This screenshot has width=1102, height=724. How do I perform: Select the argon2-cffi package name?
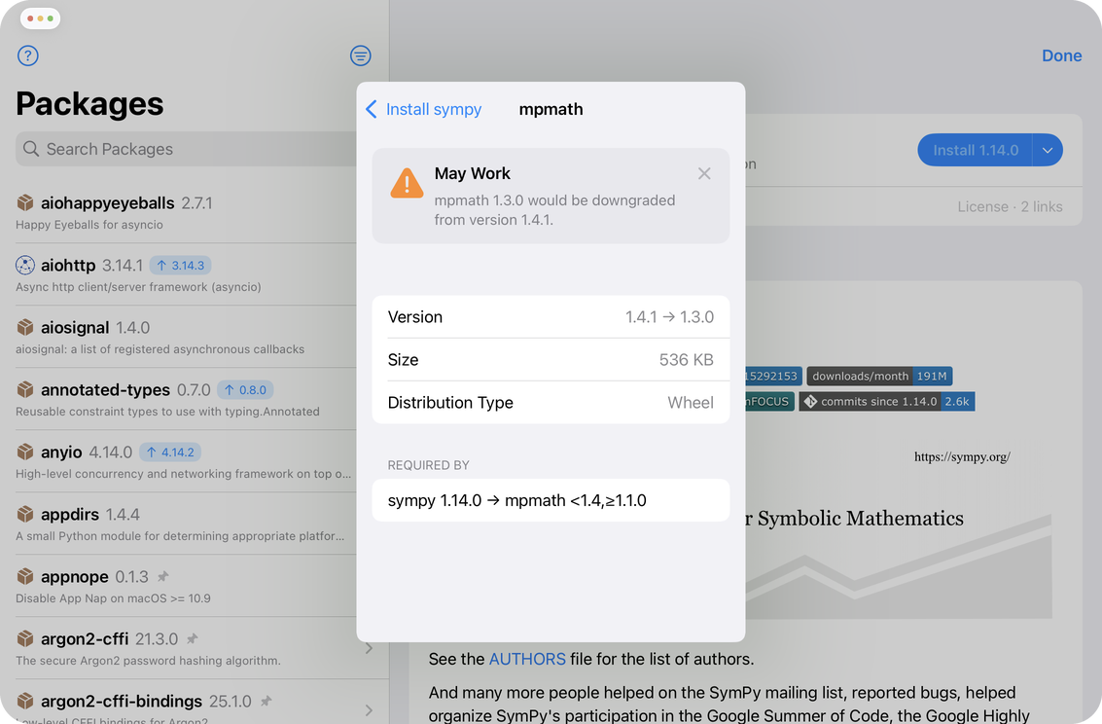coord(85,639)
